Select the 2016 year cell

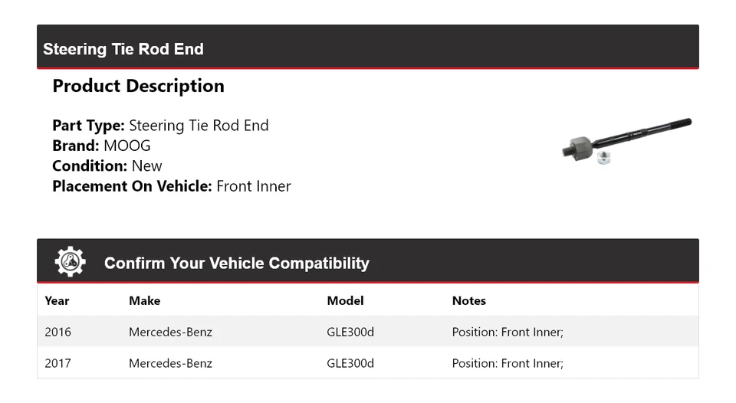(58, 333)
